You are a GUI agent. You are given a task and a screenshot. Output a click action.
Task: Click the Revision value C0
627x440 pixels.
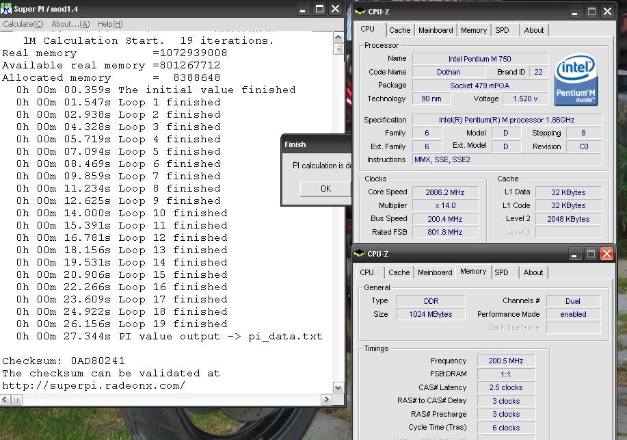(584, 146)
